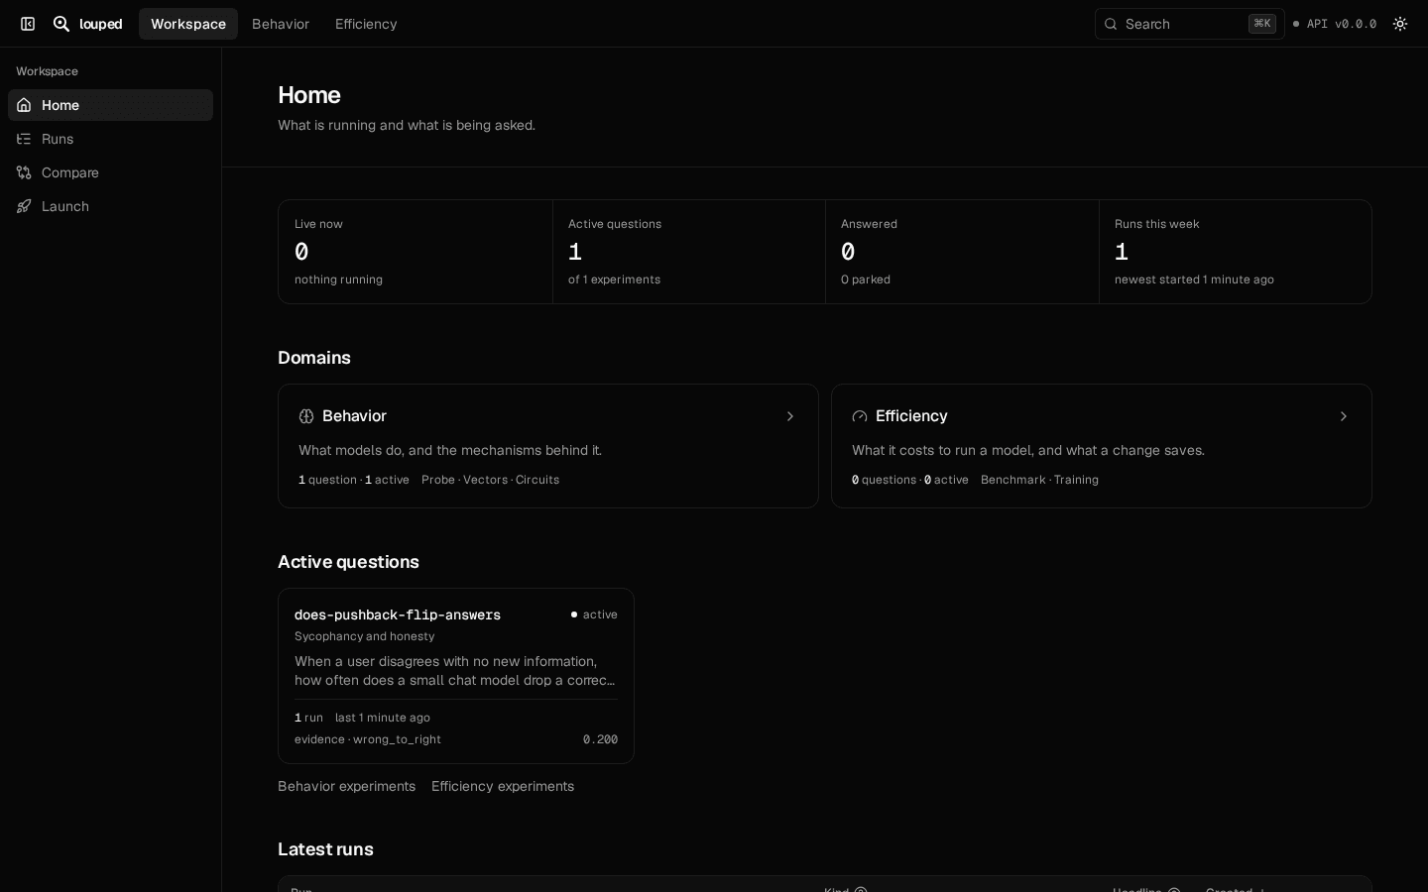Open Compare in the sidebar
The width and height of the screenshot is (1428, 892).
point(110,172)
